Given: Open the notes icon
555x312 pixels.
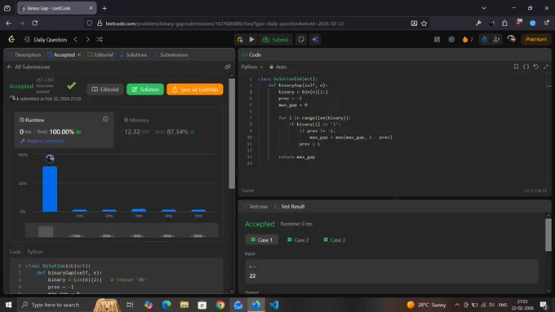Looking at the screenshot, I should pos(301,39).
